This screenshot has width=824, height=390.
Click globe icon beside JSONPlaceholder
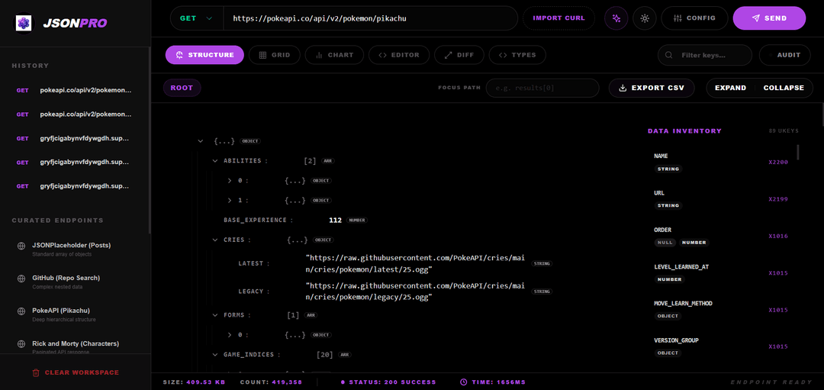tap(21, 246)
